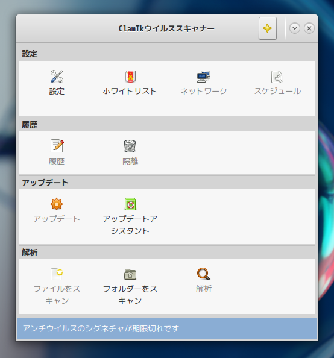This screenshot has width=334, height=358.
Task: Launch the アップデート orange update icon
Action: click(x=57, y=204)
